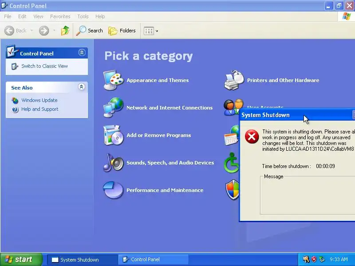Click the taskbar clock showing 9:33 AM
The image size is (355, 266).
click(x=339, y=259)
